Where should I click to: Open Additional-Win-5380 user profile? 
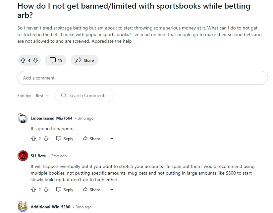pos(50,207)
